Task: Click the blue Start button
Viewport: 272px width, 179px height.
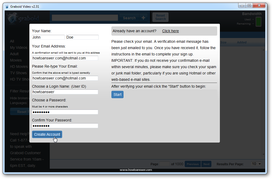Action: [117, 95]
